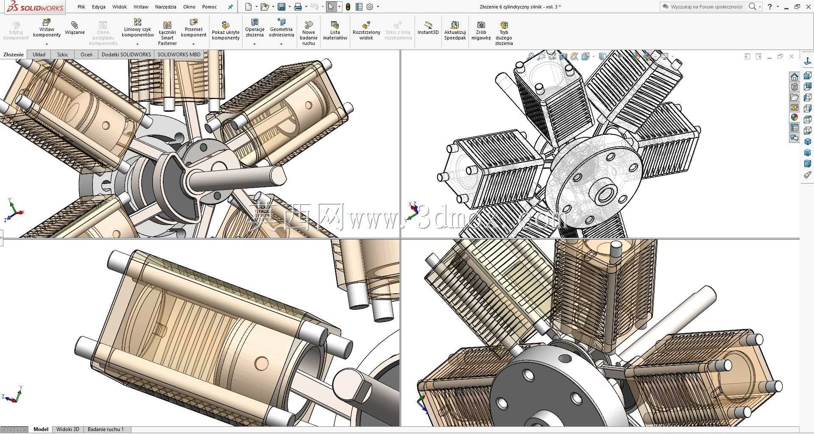This screenshot has width=814, height=434.
Task: Expand Options gear dropdown arrow
Action: click(x=378, y=7)
